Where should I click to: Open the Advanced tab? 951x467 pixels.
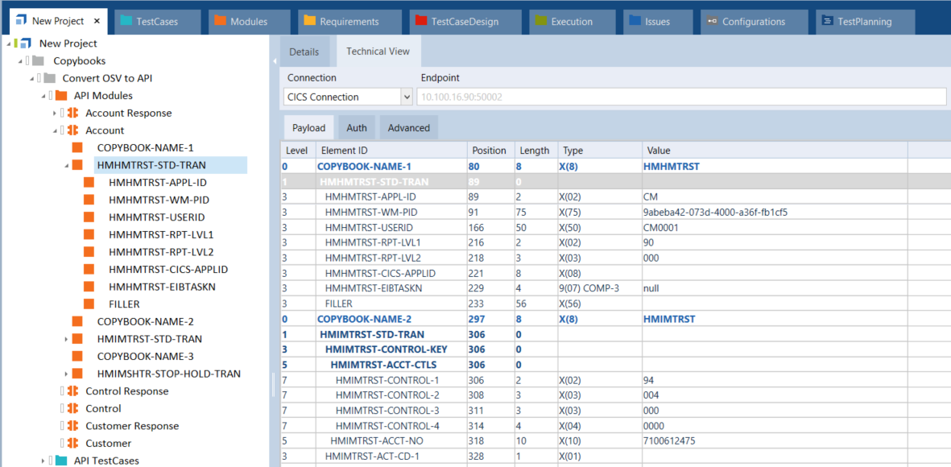(409, 128)
